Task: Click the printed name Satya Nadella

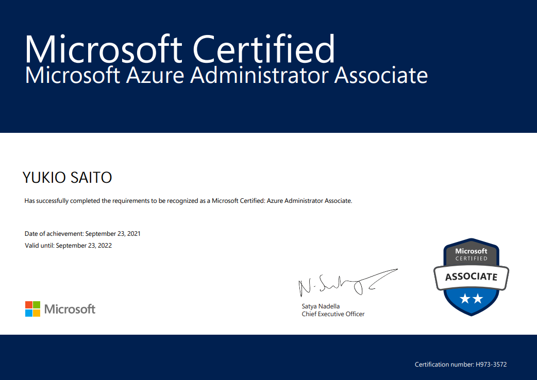Action: coord(321,306)
